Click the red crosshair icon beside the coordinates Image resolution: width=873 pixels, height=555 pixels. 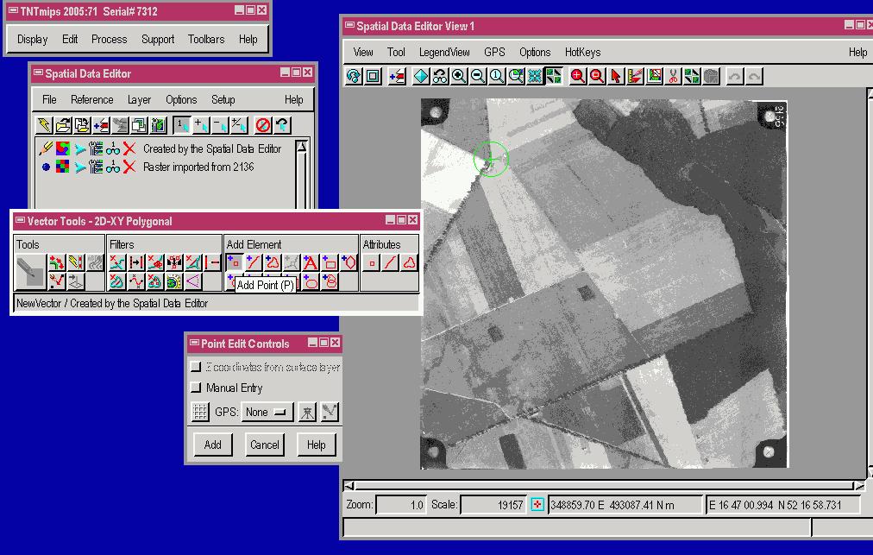click(537, 505)
